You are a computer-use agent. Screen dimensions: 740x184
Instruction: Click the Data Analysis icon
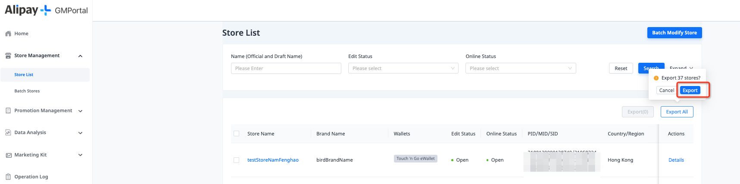coord(8,133)
